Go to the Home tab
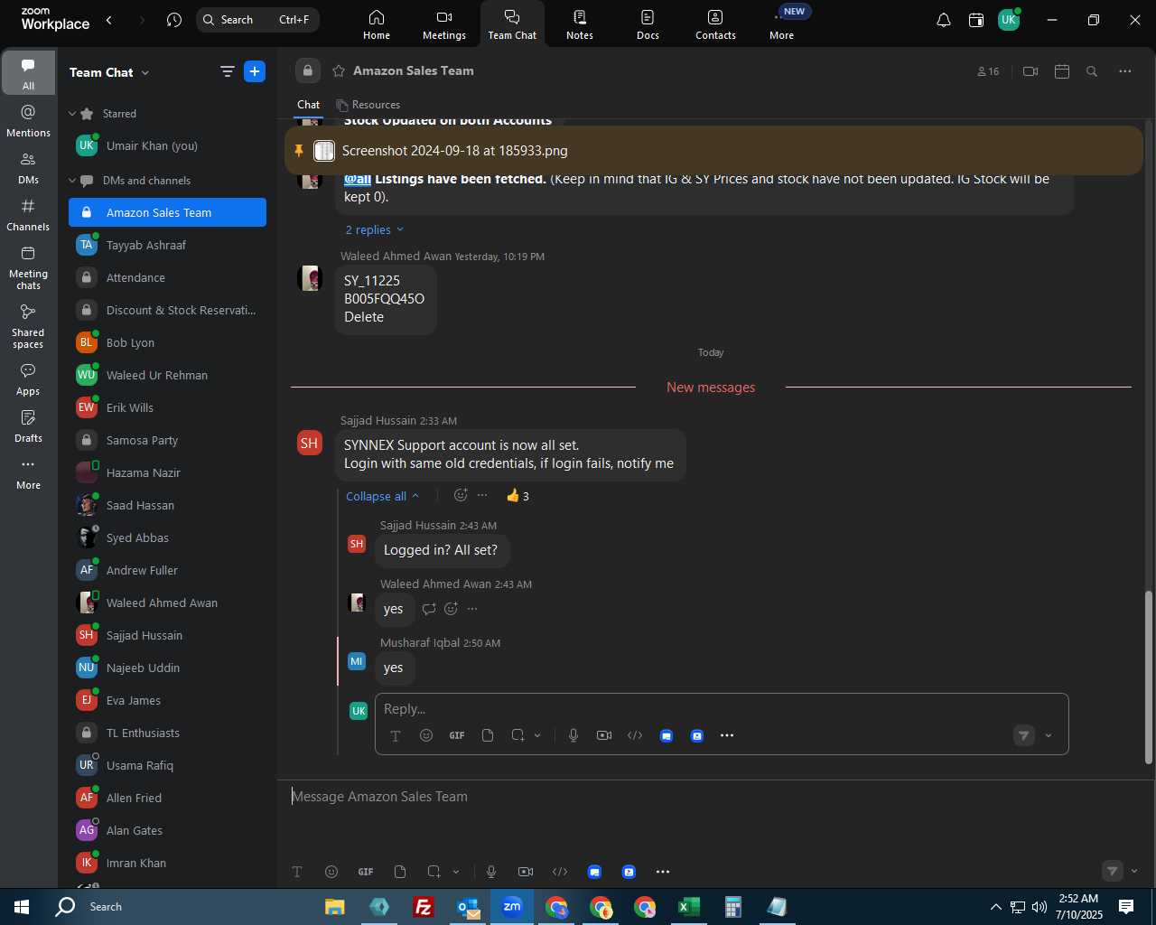1156x925 pixels. [377, 24]
